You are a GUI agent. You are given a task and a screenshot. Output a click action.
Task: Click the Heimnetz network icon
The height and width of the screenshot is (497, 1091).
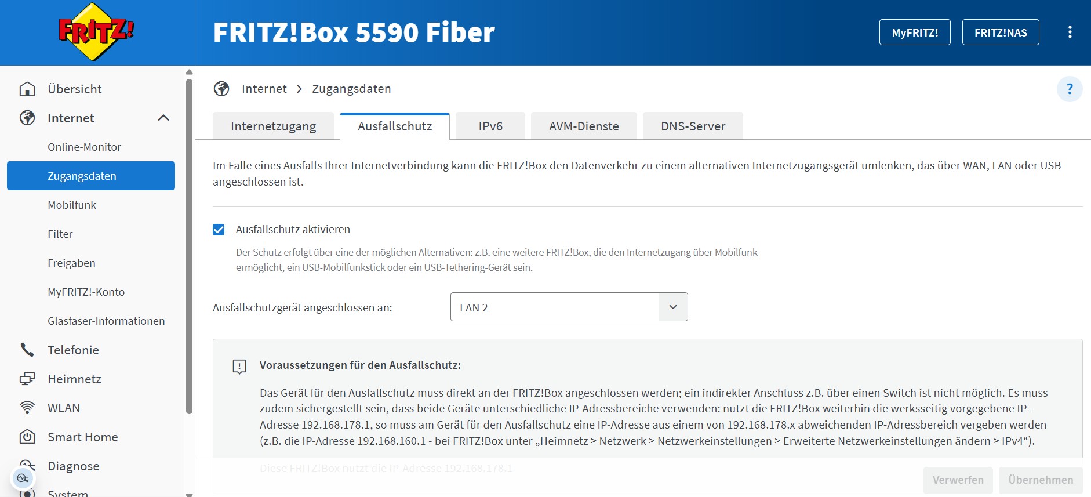click(27, 379)
